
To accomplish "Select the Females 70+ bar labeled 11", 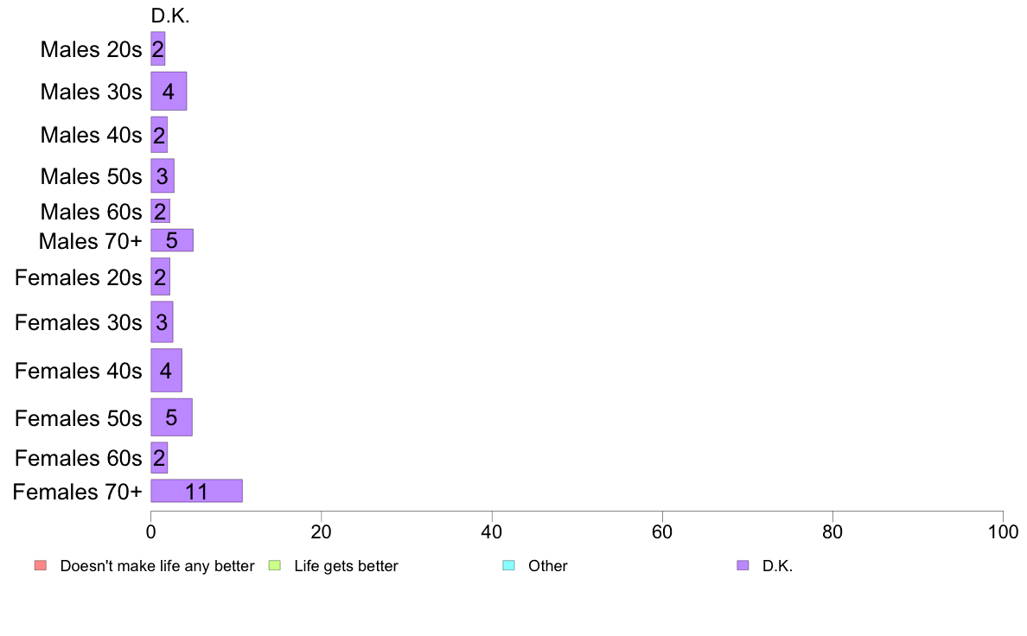I will [196, 491].
